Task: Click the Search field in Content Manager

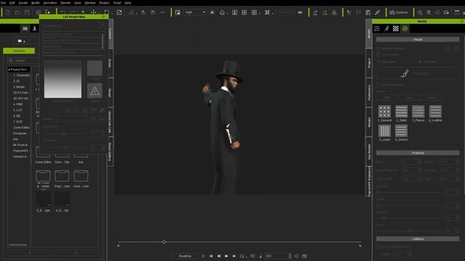Action: coord(23,60)
